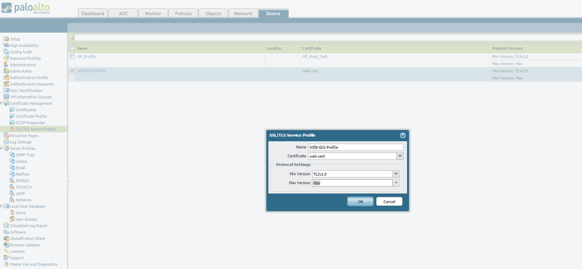Image resolution: width=582 pixels, height=269 pixels.
Task: Click the High Availability icon
Action: [6, 45]
